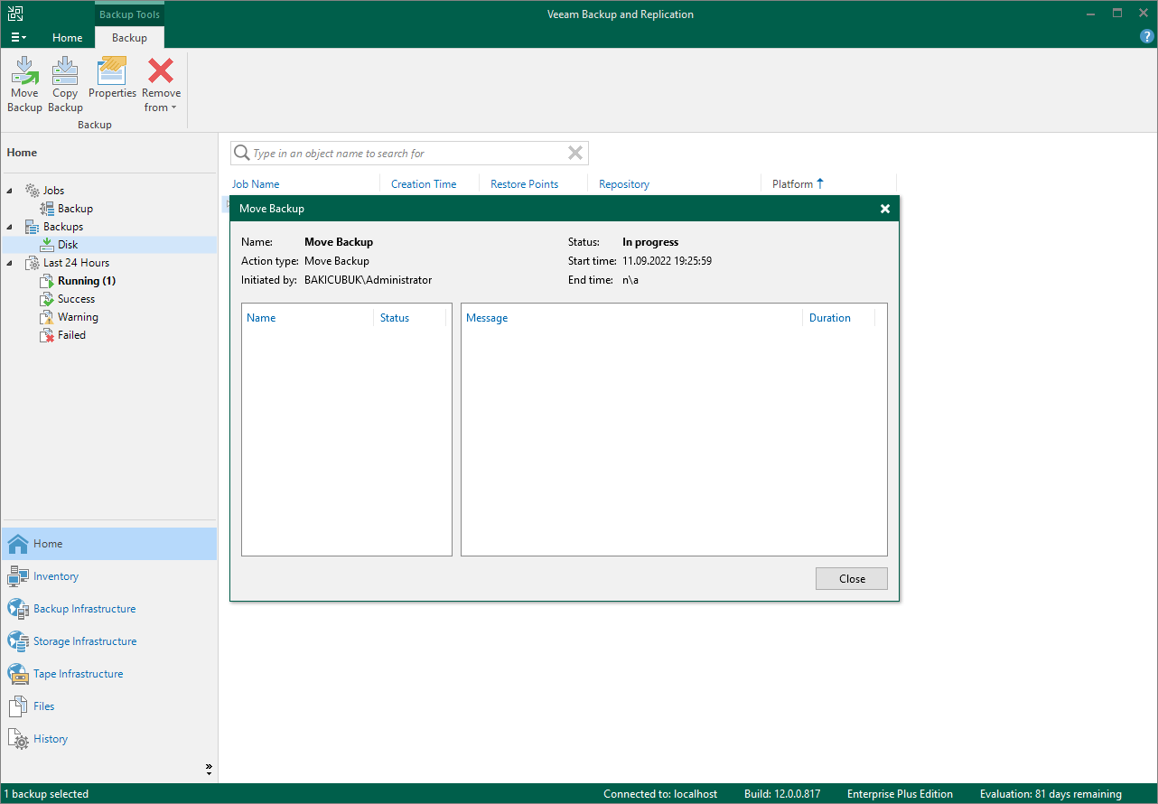1158x804 pixels.
Task: Click Build: 12.0.0.817 in status bar
Action: pos(782,794)
